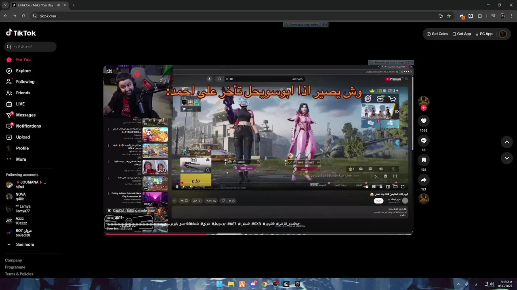Click the PC App download button
The width and height of the screenshot is (517, 290).
484,34
